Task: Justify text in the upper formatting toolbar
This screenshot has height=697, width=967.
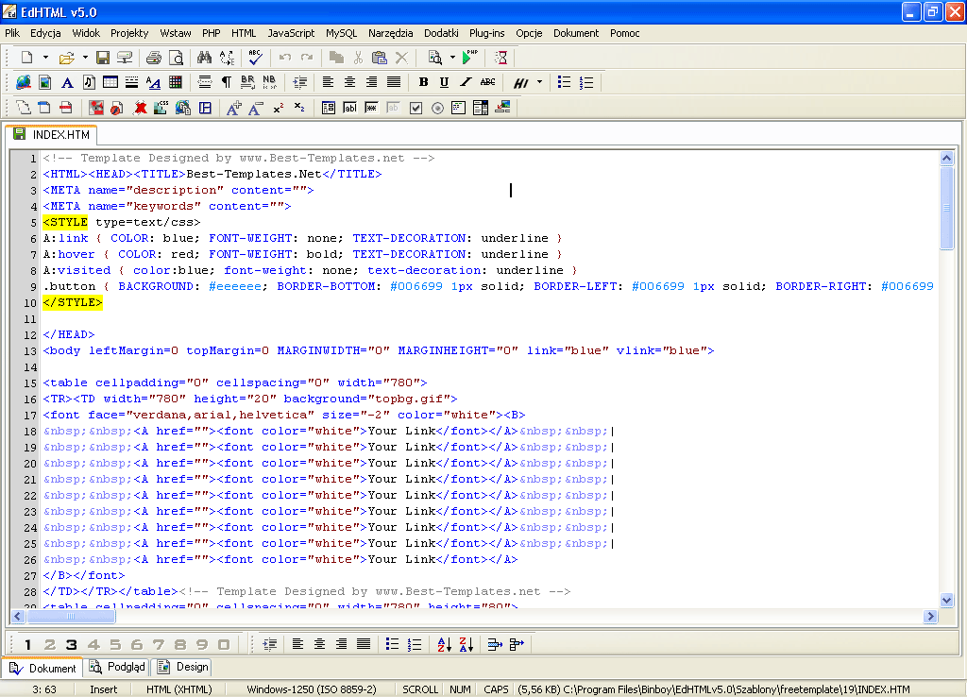Action: [x=394, y=82]
